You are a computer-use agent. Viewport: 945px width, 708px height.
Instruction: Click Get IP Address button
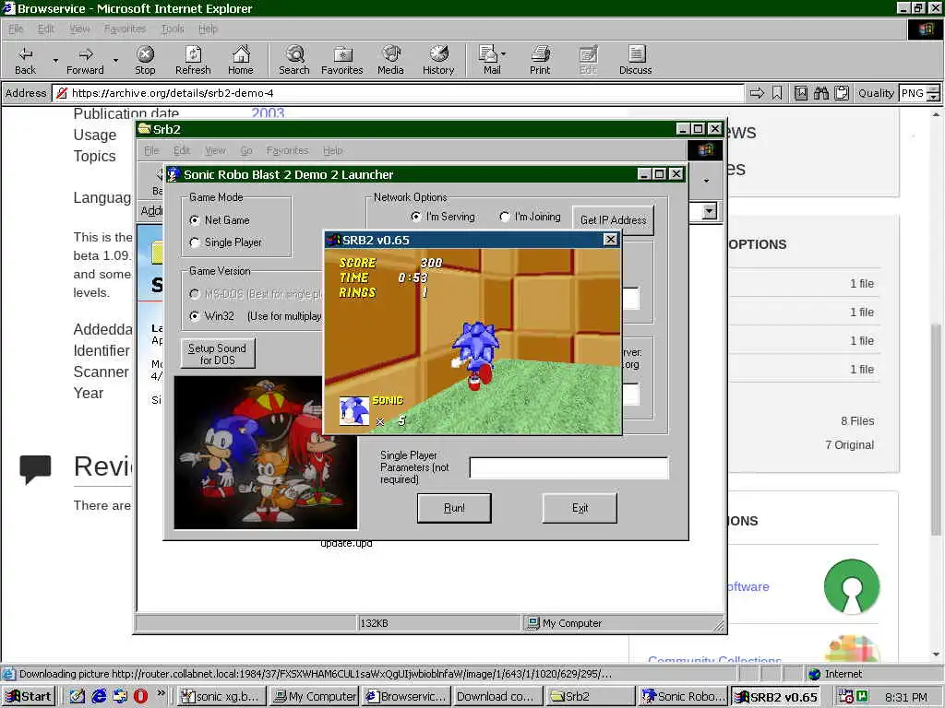tap(613, 220)
